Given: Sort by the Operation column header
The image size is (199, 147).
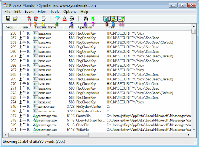Looking at the screenshot, I should pyautogui.click(x=91, y=27).
